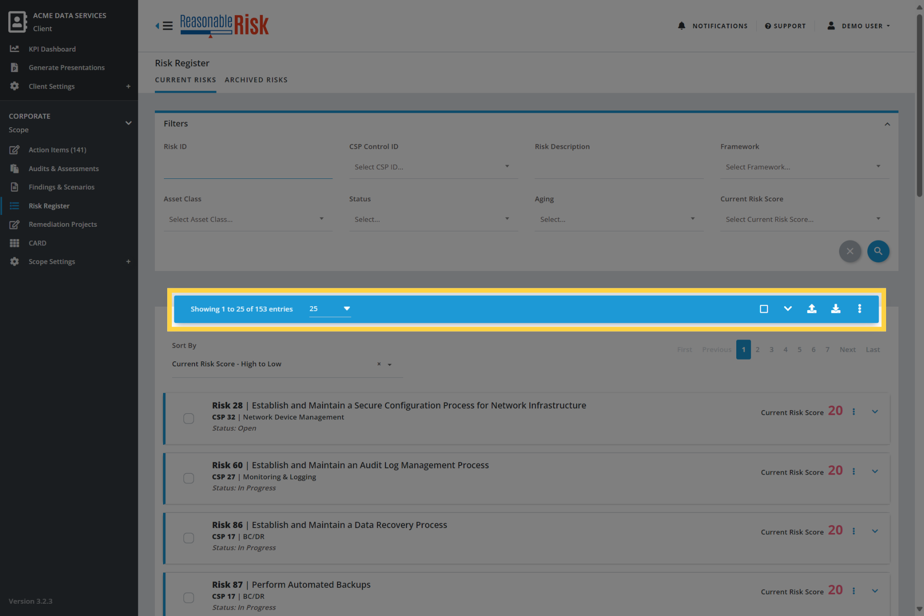The height and width of the screenshot is (616, 924).
Task: Open the CSP Control ID dropdown
Action: [x=433, y=167]
